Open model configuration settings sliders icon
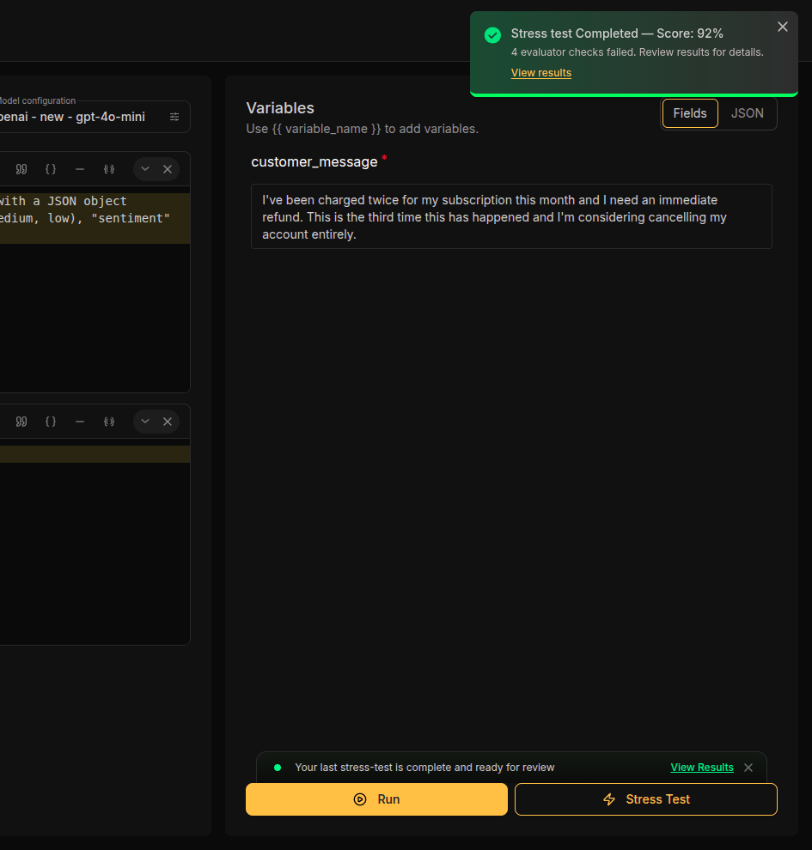 [x=174, y=117]
